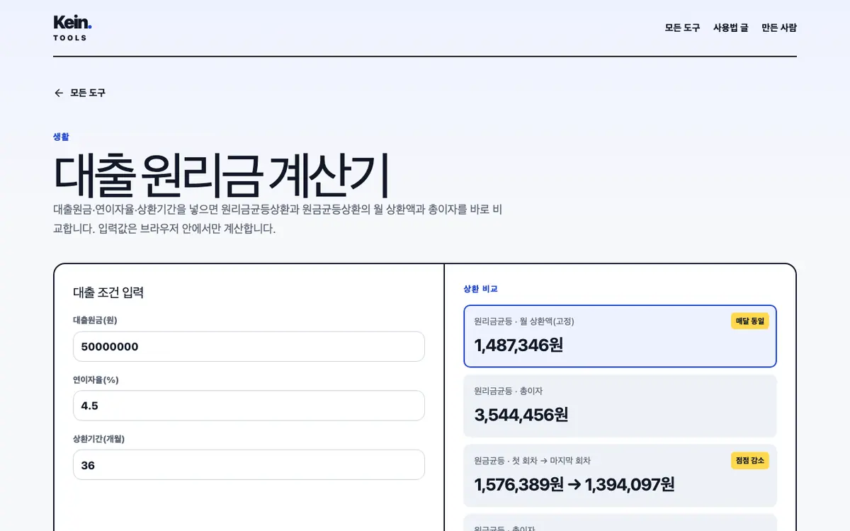Focus the 대출원금(원) input field
Viewport: 850px width, 531px height.
[x=249, y=347]
